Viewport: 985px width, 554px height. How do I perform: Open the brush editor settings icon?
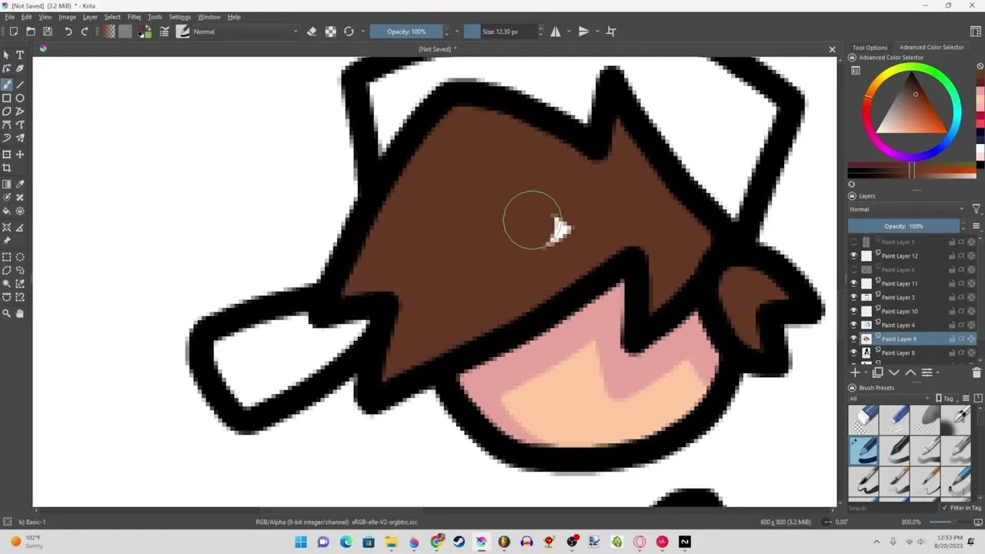coord(164,32)
